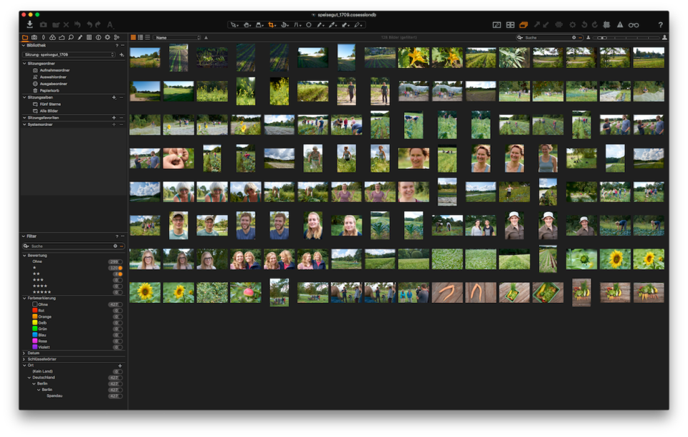Click the Orange color swatch
Image resolution: width=688 pixels, height=437 pixels.
34,317
